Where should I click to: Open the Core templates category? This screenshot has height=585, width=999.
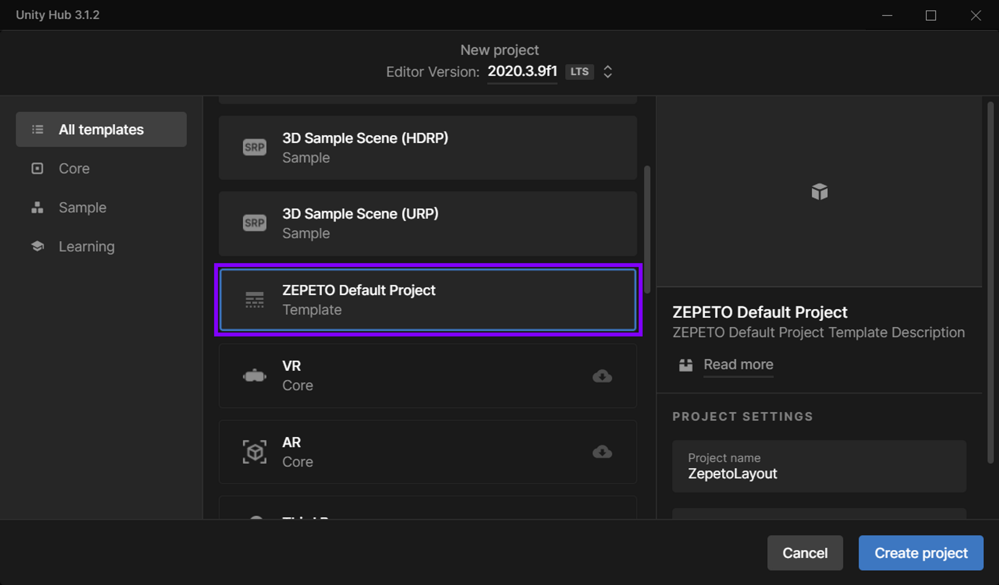[74, 168]
